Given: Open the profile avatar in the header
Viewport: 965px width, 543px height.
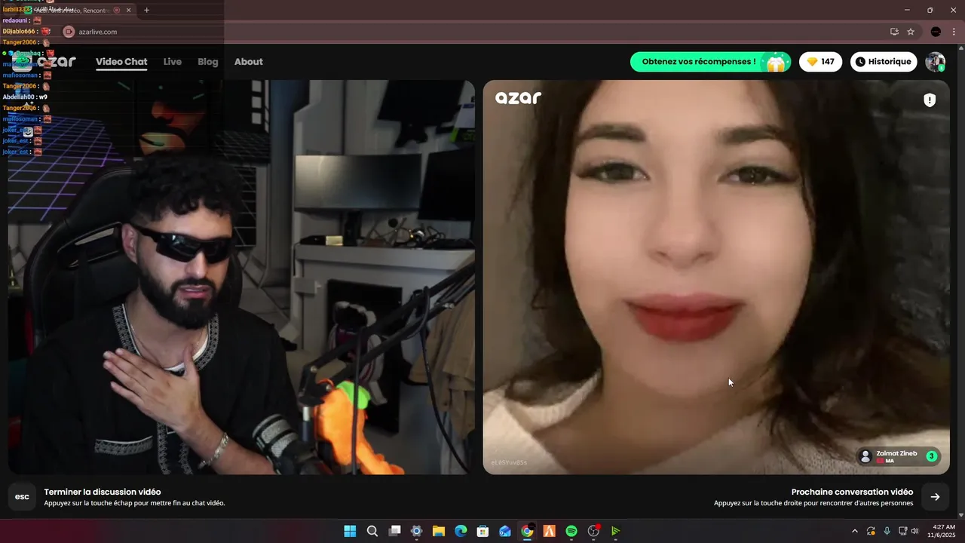Looking at the screenshot, I should pos(936,62).
